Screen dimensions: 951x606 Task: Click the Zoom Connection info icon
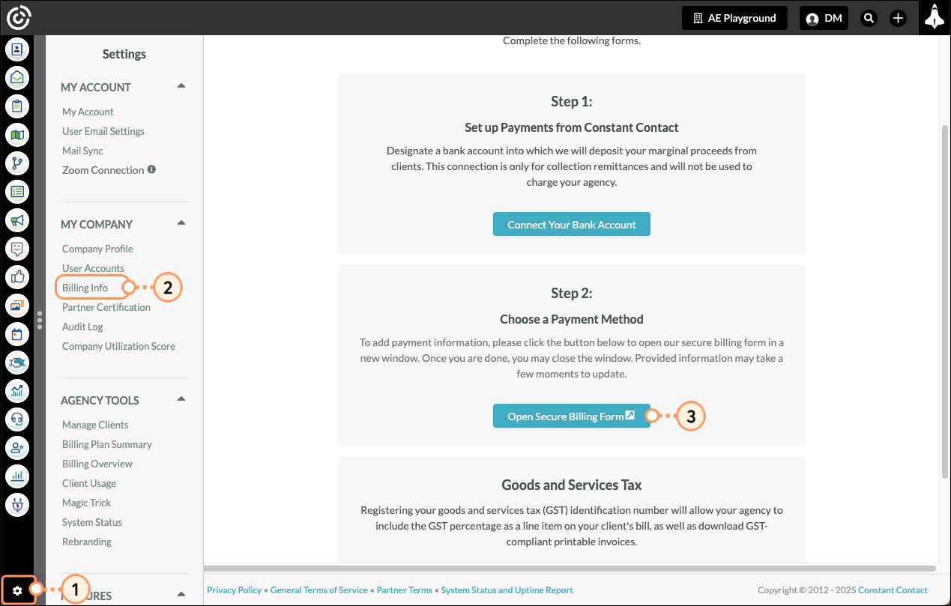pyautogui.click(x=152, y=170)
